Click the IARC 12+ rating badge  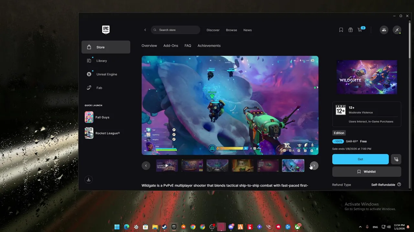click(x=341, y=111)
